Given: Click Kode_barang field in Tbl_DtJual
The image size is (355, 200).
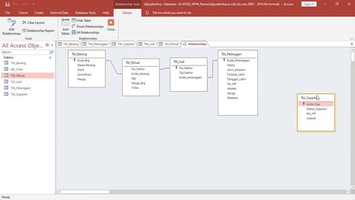Looking at the screenshot, I should click(x=141, y=74).
